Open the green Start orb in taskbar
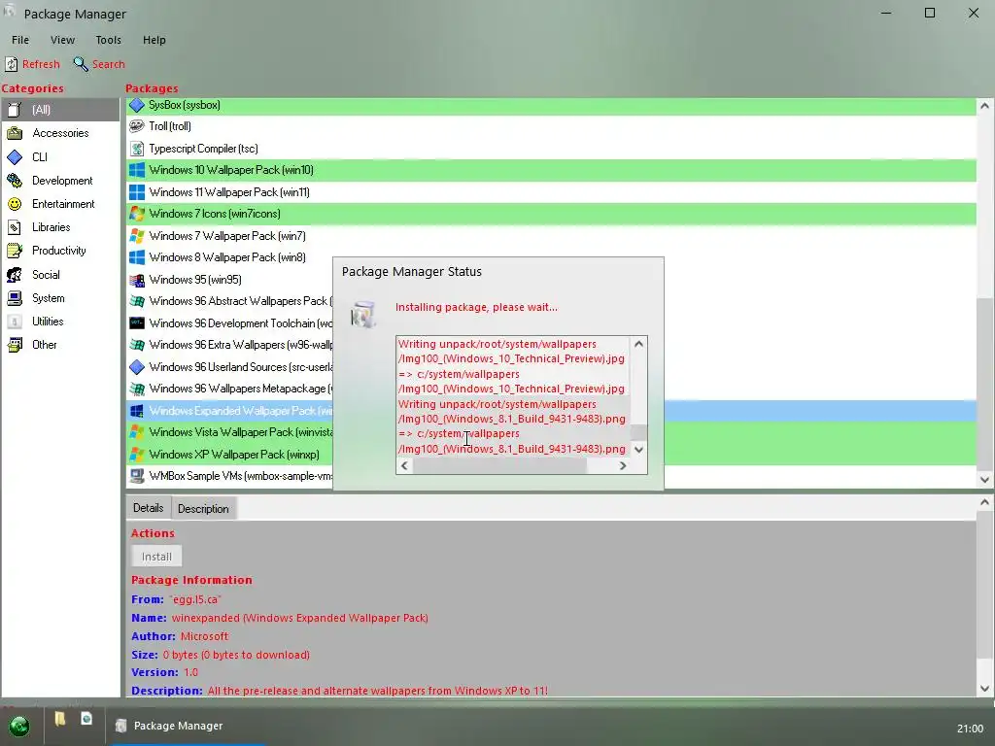 pos(19,726)
